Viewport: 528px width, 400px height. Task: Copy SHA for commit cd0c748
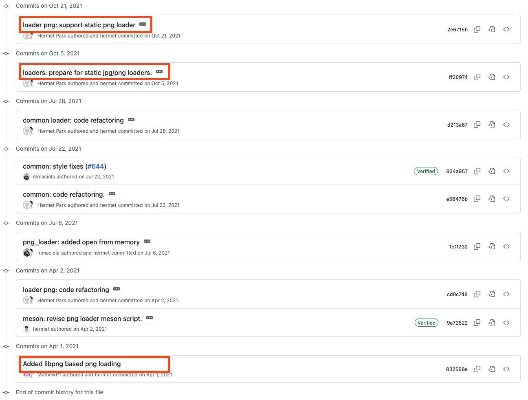477,294
